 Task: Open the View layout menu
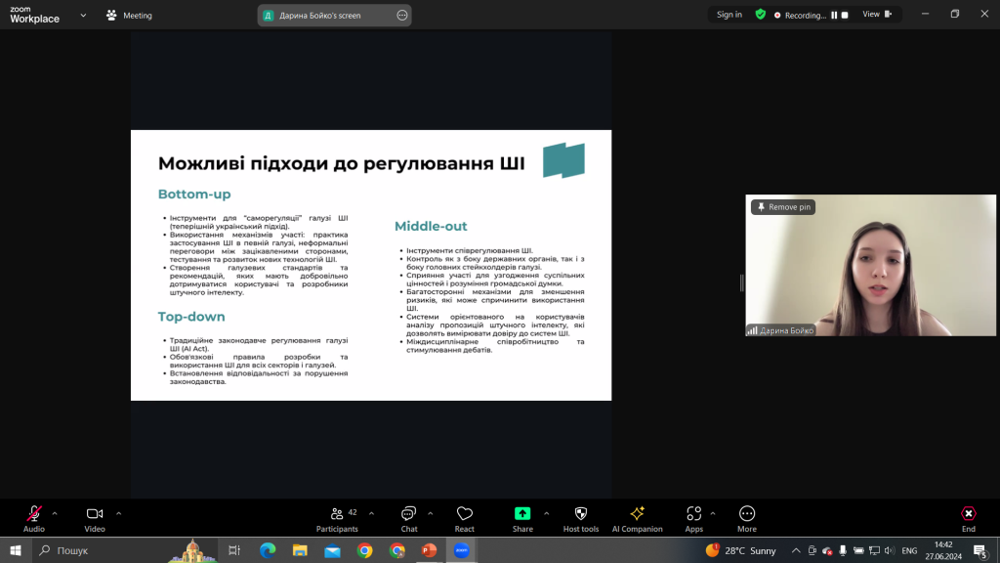[878, 14]
